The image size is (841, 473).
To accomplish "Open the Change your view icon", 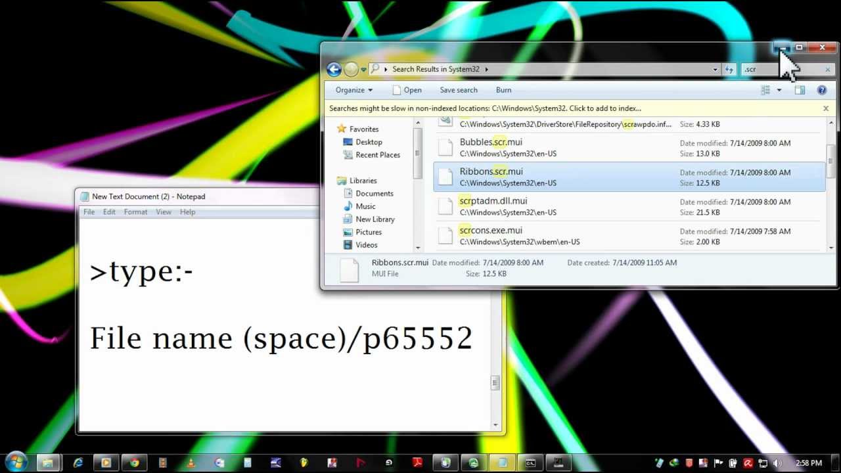I will [x=767, y=90].
